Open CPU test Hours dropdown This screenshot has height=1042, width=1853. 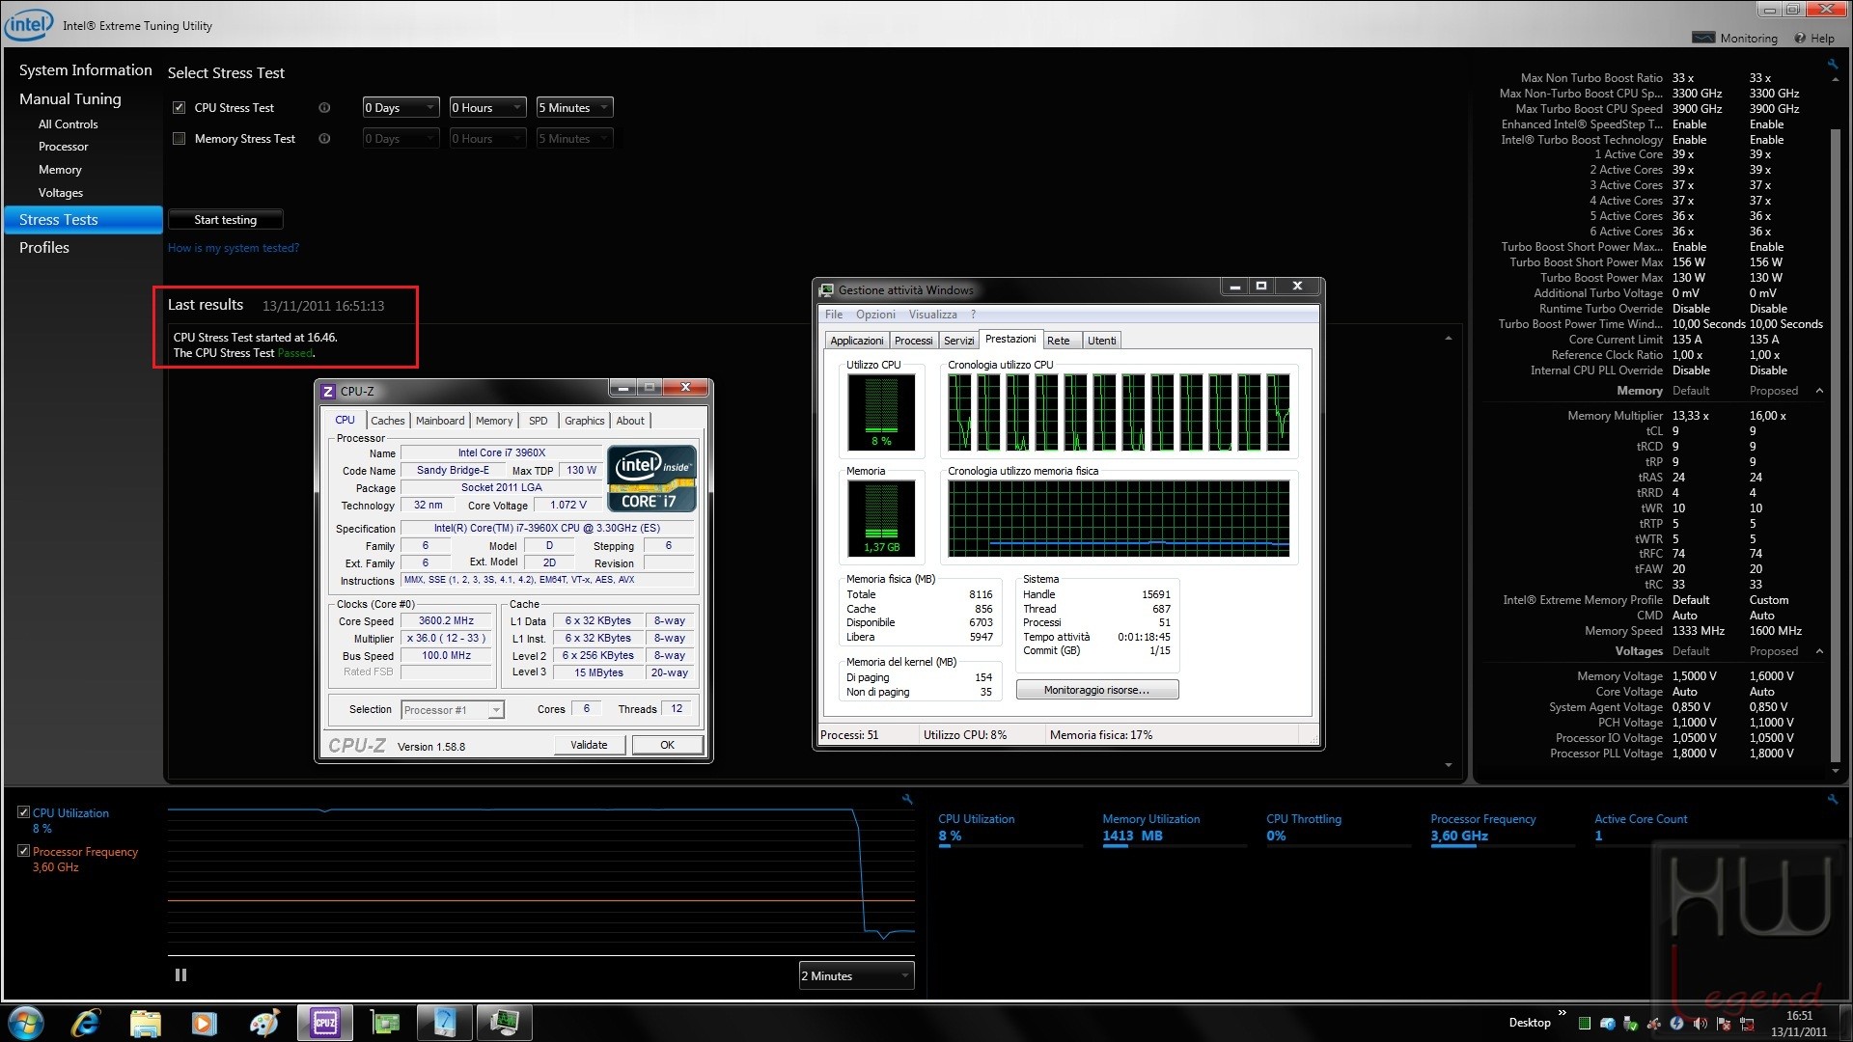[487, 108]
